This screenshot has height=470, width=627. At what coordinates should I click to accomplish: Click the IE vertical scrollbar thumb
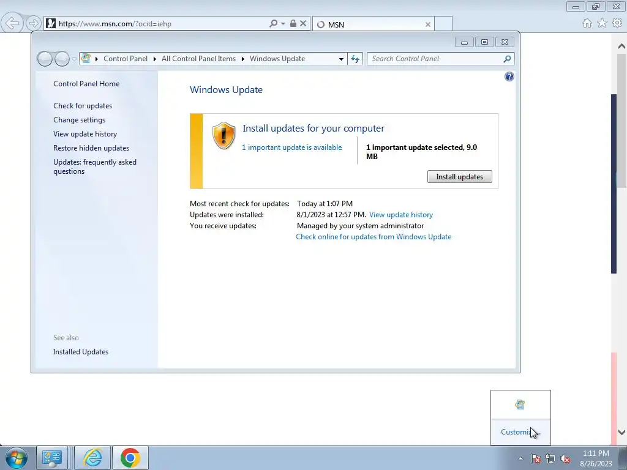(621, 121)
